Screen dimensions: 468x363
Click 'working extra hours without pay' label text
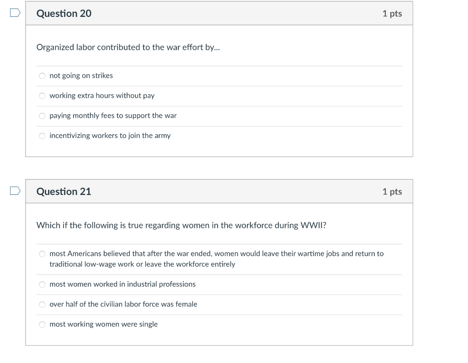pyautogui.click(x=102, y=96)
